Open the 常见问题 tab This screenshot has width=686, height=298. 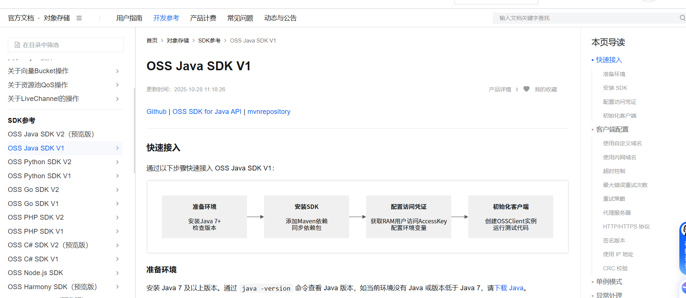240,18
